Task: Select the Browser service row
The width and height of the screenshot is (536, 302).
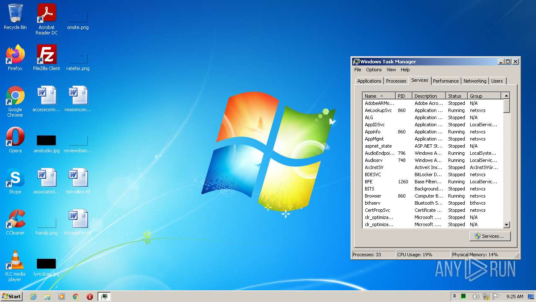Action: tap(433, 196)
